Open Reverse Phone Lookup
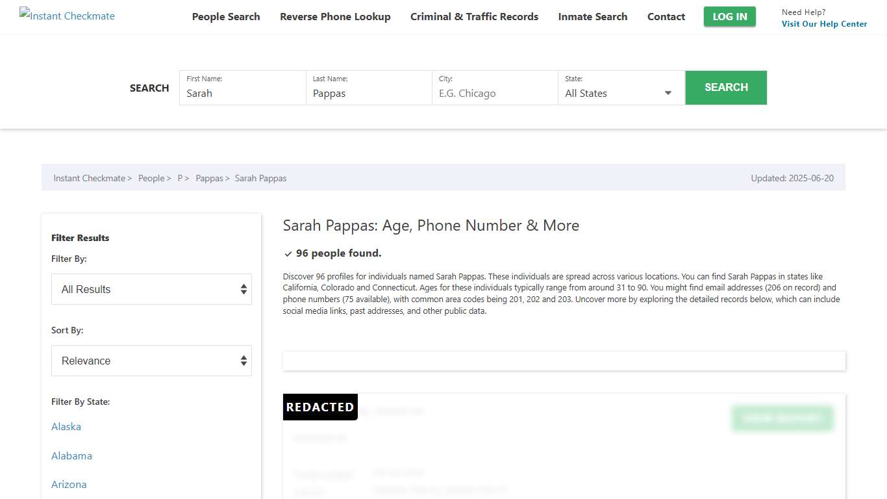 pos(335,16)
